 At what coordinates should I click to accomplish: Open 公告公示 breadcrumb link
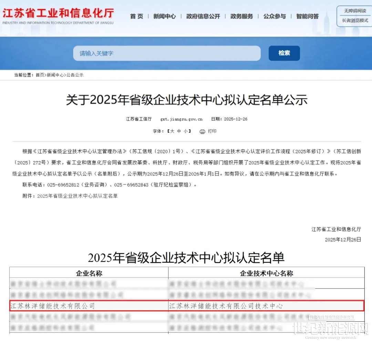coord(75,75)
